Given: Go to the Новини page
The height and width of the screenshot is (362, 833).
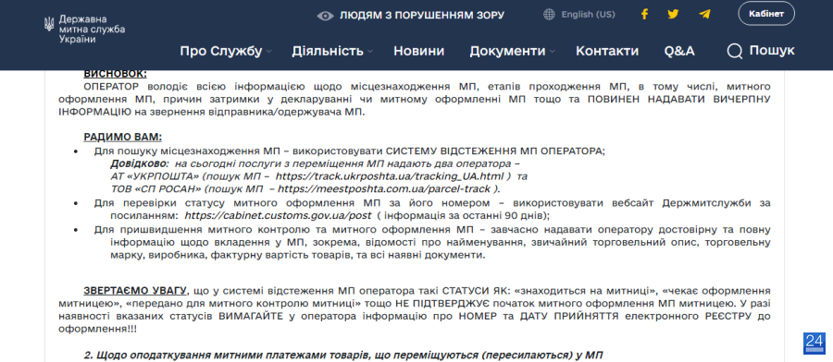Looking at the screenshot, I should (x=418, y=52).
